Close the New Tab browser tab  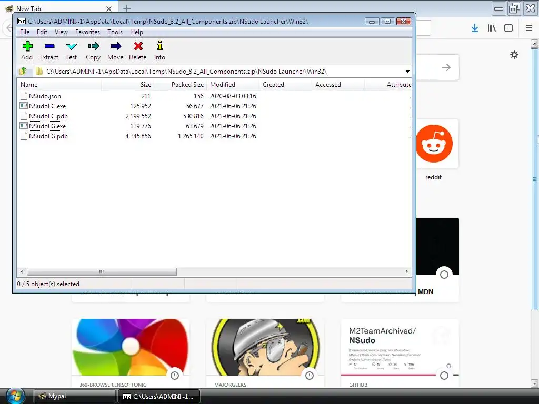click(109, 8)
